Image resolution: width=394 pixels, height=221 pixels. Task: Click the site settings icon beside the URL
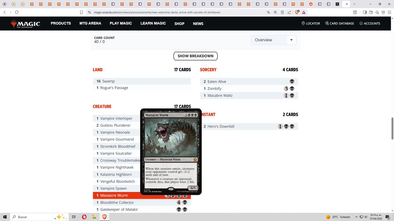pyautogui.click(x=89, y=12)
